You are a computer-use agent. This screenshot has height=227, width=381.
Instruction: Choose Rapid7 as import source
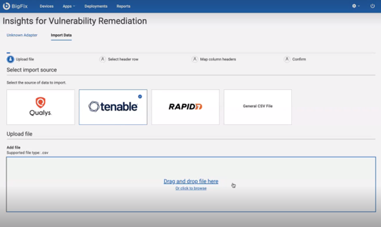186,107
